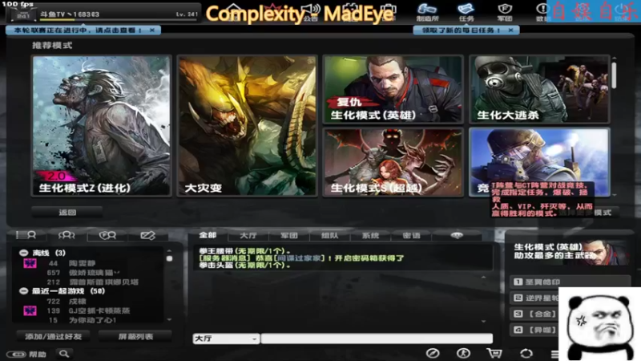Switch to the 密语 chat tab
Image resolution: width=641 pixels, height=361 pixels.
[411, 235]
